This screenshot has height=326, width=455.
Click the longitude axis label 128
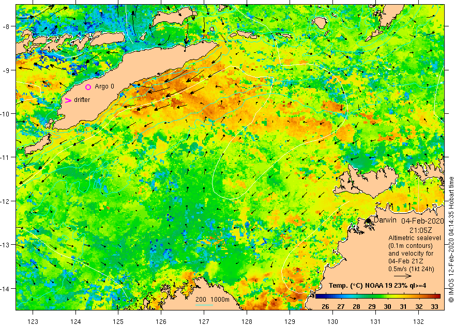point(247,321)
